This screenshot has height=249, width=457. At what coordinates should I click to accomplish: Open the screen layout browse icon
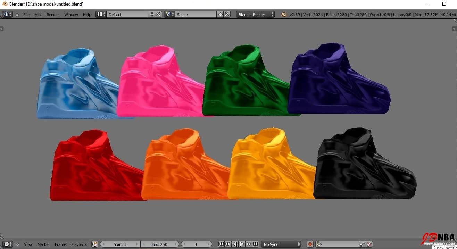pos(101,14)
